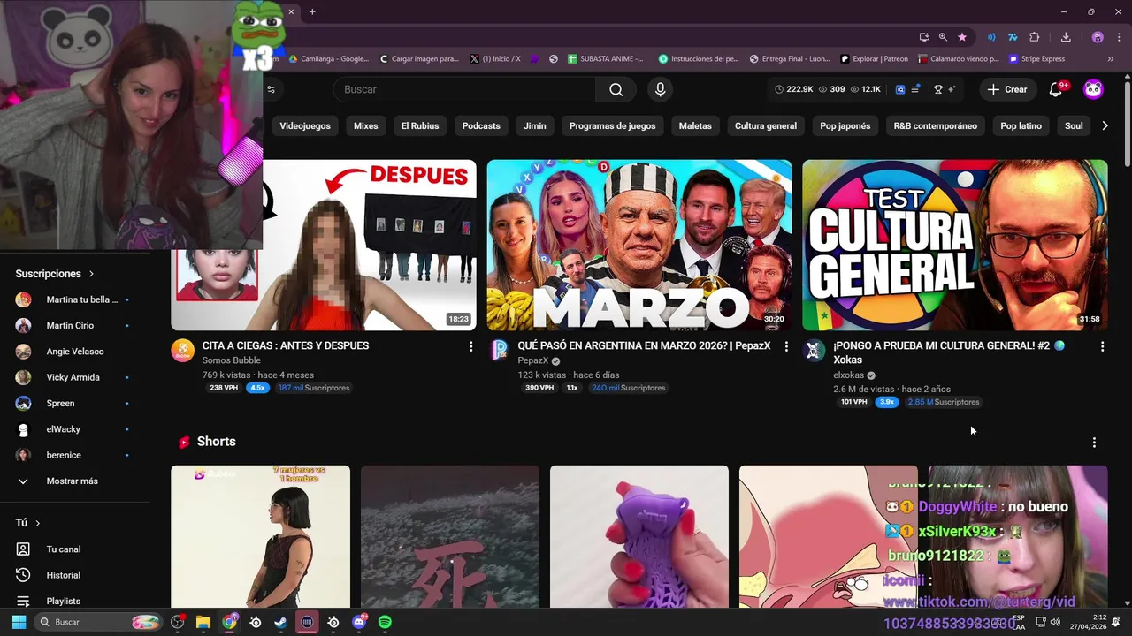Activate voice search microphone icon
1132x636 pixels.
click(660, 89)
